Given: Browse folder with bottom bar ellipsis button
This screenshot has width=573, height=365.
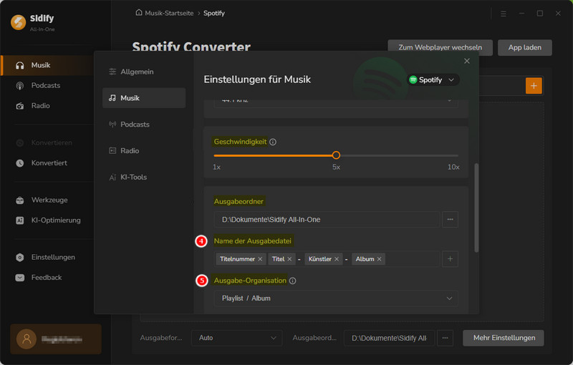Looking at the screenshot, I should point(445,339).
